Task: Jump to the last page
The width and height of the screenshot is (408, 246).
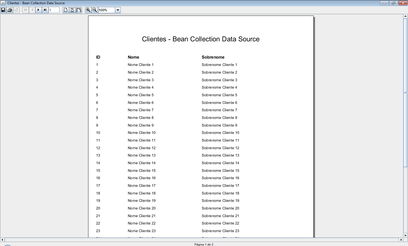Action: [45, 10]
